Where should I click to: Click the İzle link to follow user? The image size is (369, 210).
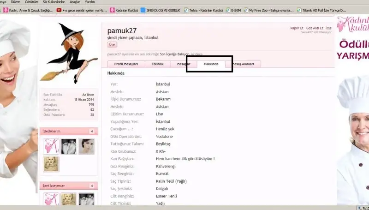328,28
